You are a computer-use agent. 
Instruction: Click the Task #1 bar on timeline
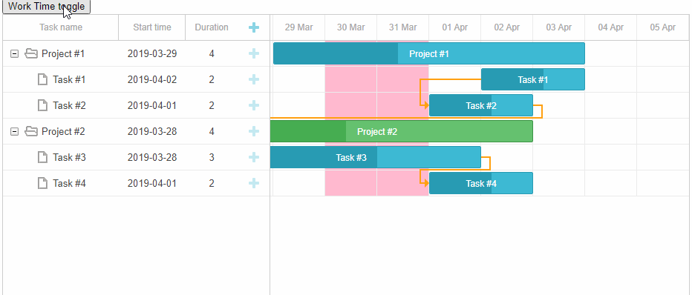click(532, 80)
